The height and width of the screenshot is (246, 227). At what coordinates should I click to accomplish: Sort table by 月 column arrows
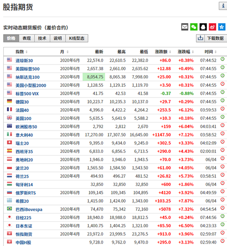68,52
